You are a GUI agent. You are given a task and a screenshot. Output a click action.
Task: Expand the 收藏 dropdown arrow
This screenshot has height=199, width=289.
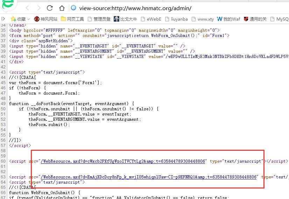(29, 19)
